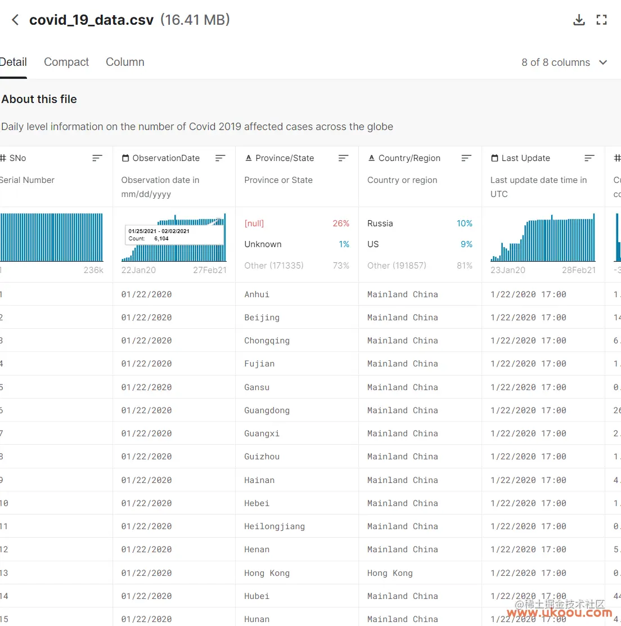Select the US 9% value row
Image resolution: width=621 pixels, height=626 pixels.
tap(420, 244)
